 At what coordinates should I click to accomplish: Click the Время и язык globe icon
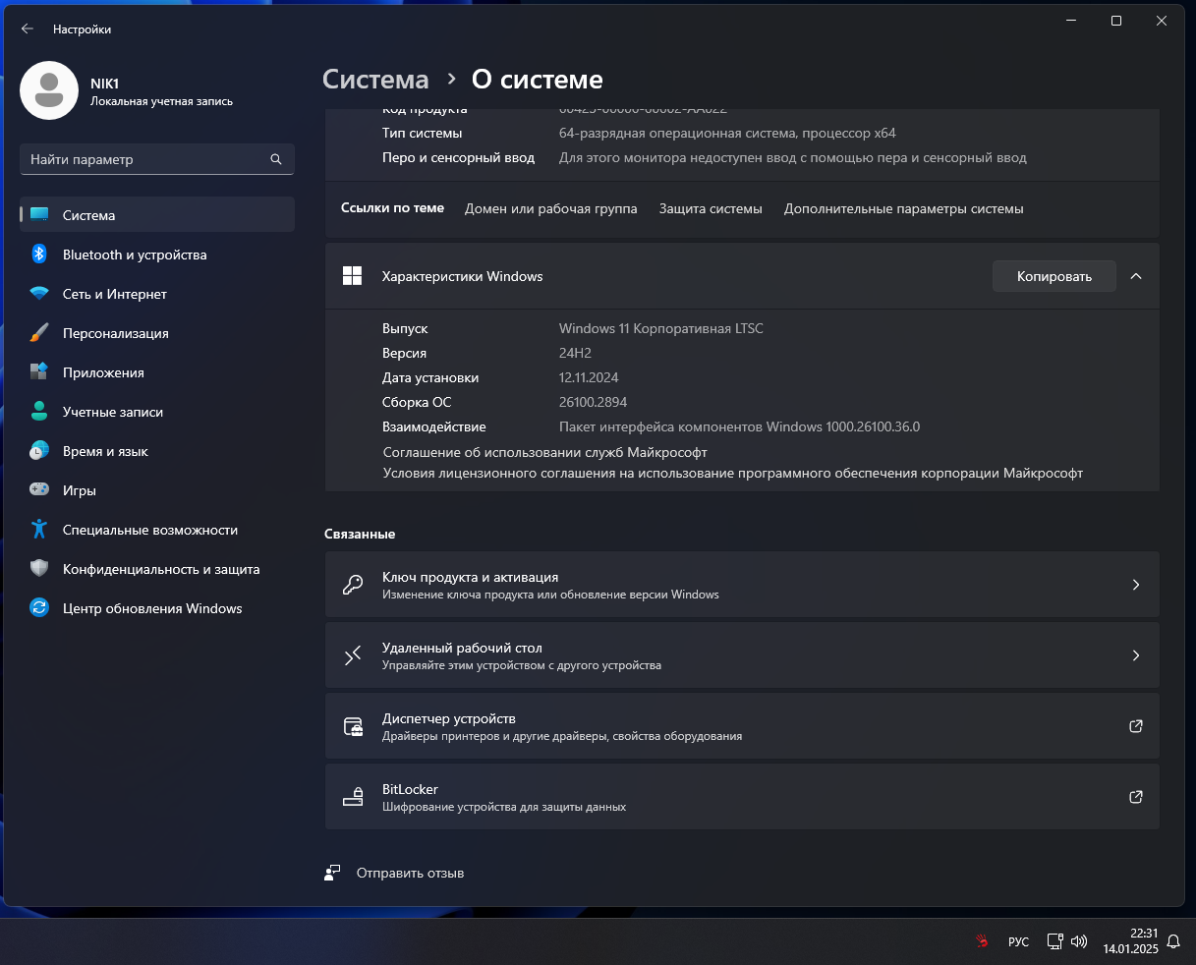point(39,450)
